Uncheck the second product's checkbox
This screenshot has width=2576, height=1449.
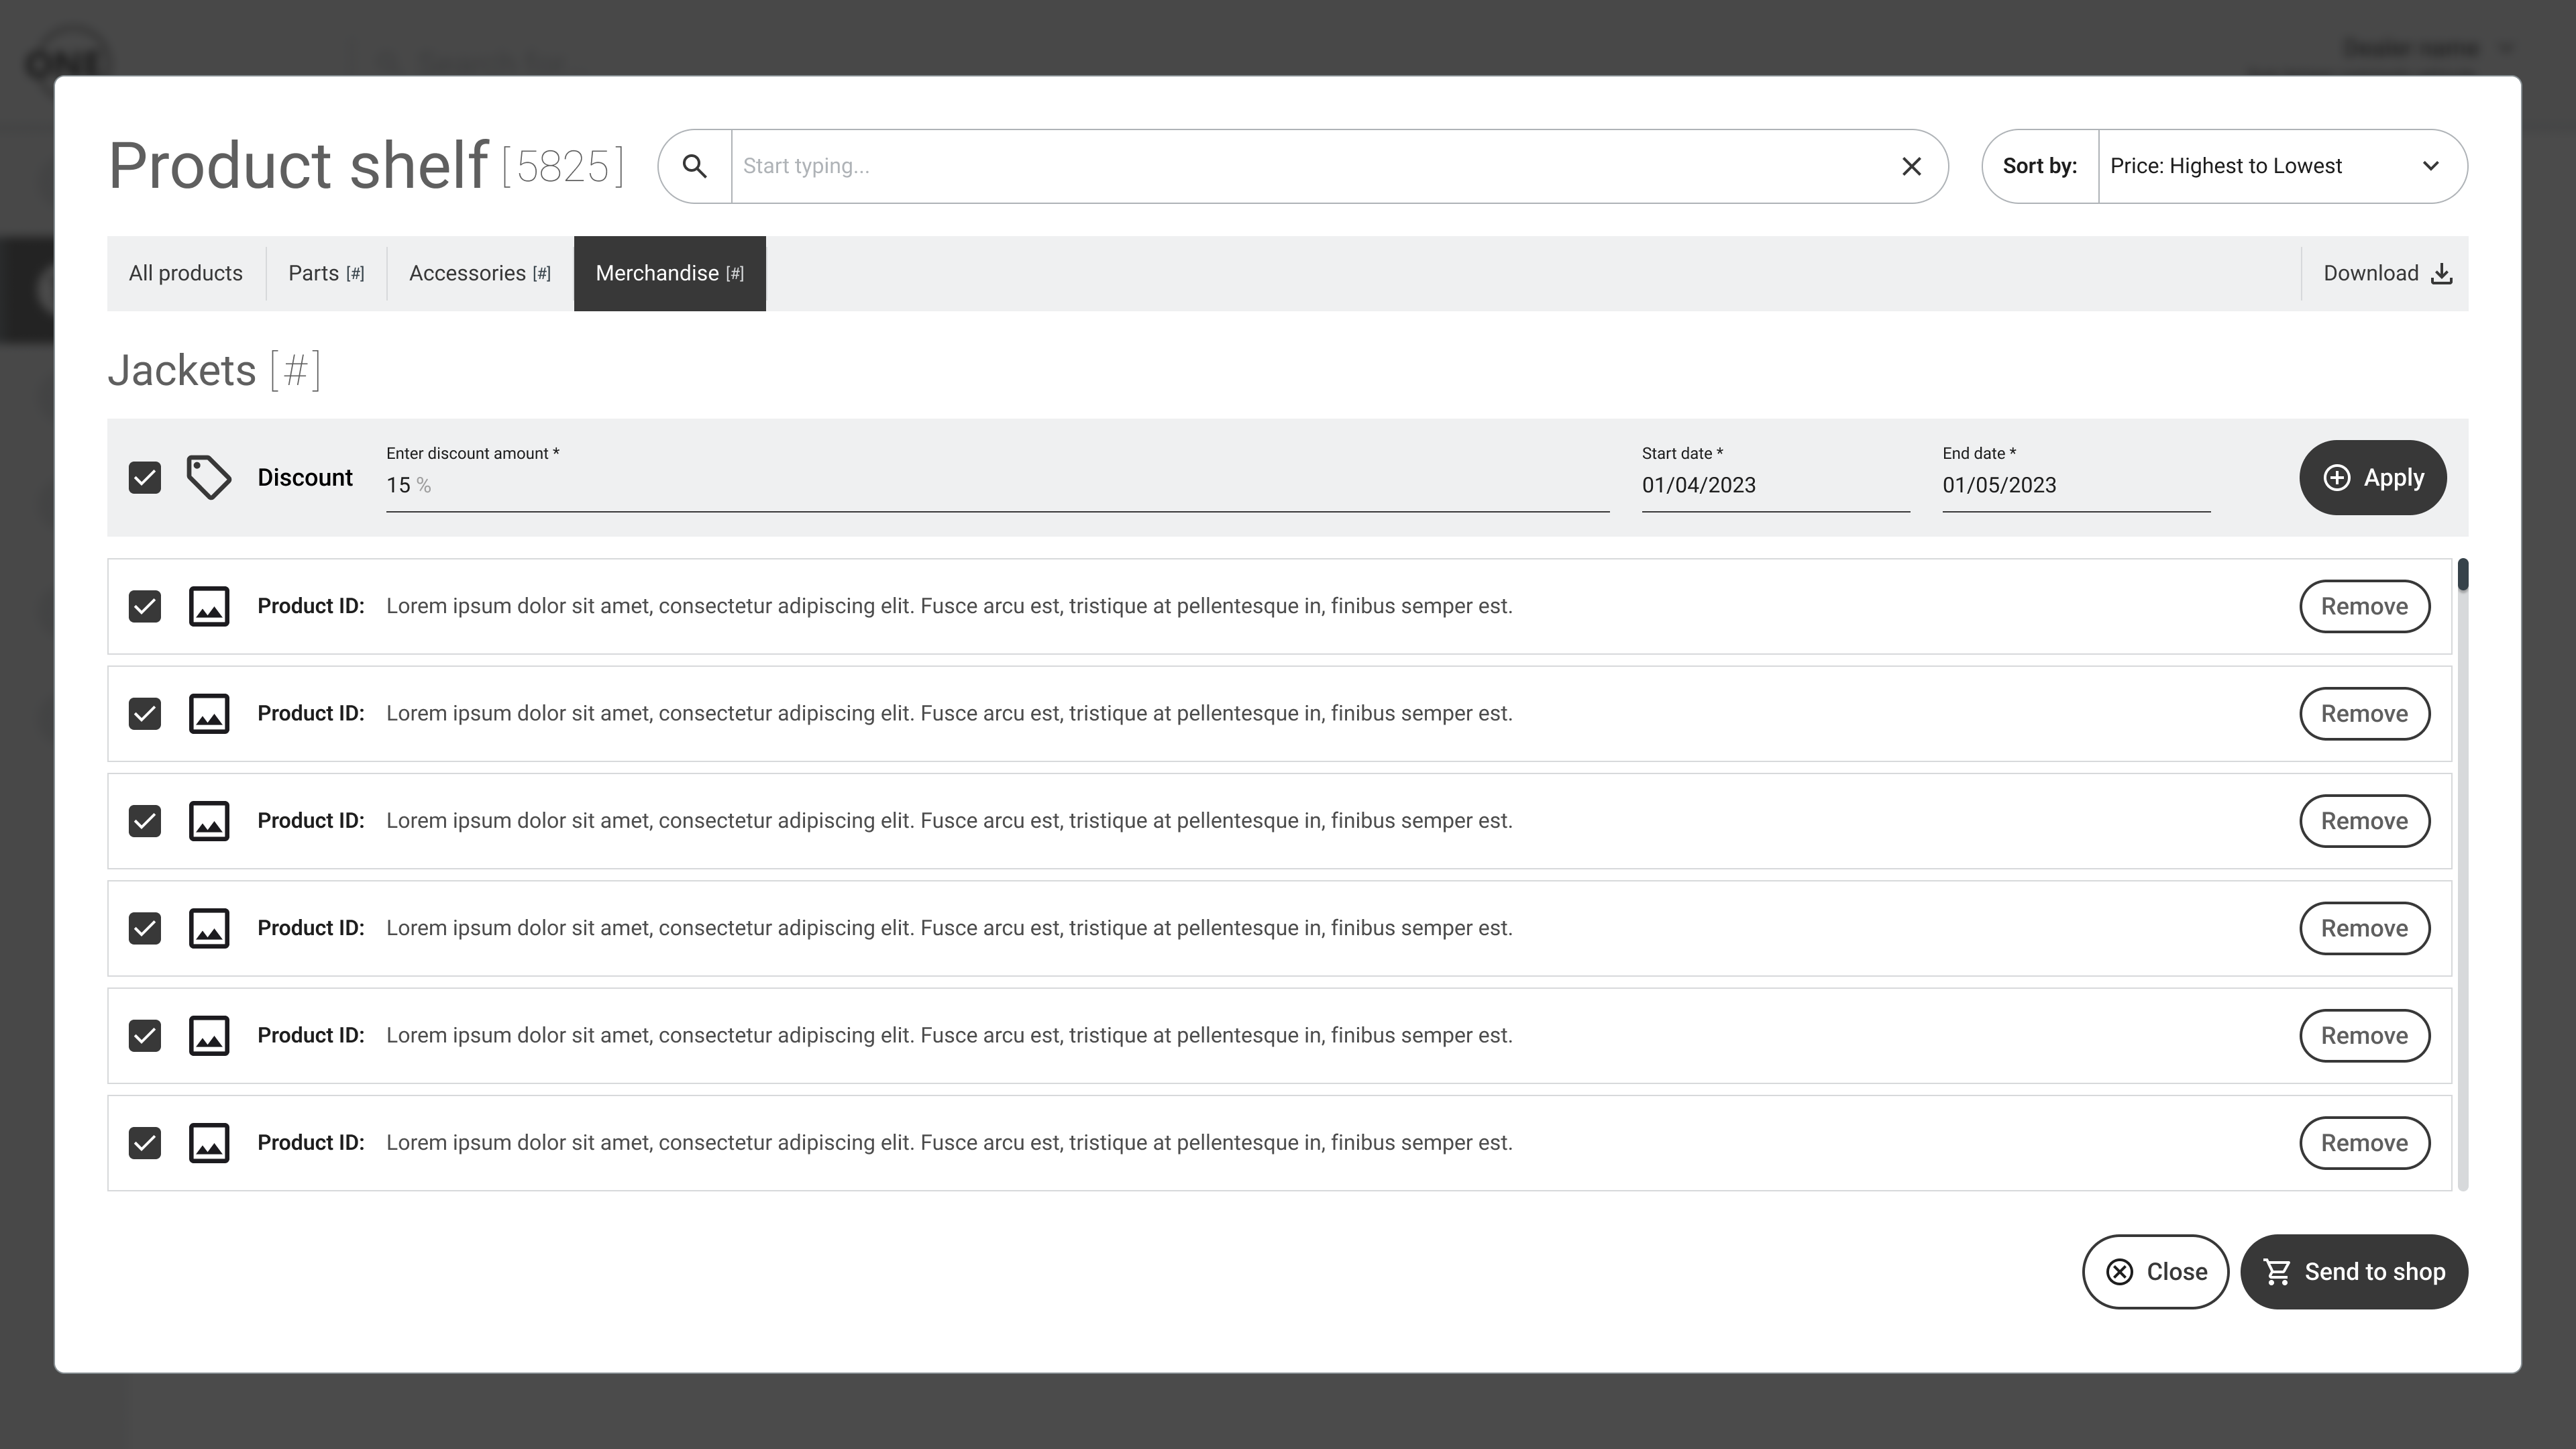(145, 714)
